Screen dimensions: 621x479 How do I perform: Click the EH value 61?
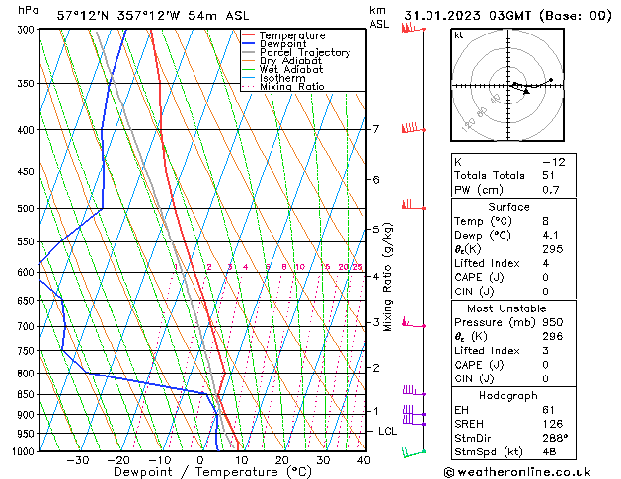(x=548, y=410)
